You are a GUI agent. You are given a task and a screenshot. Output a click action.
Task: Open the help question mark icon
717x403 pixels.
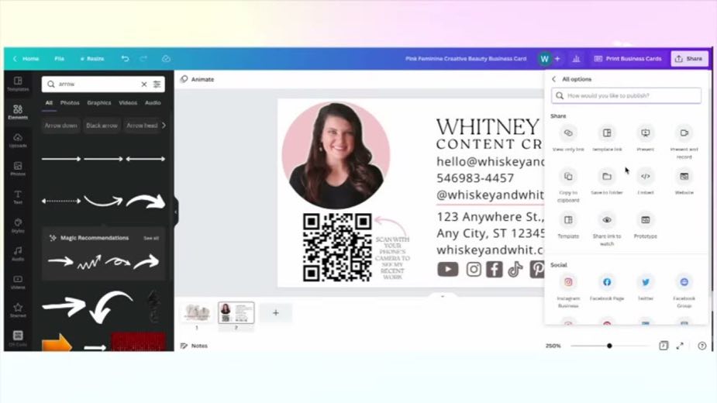[x=702, y=346]
